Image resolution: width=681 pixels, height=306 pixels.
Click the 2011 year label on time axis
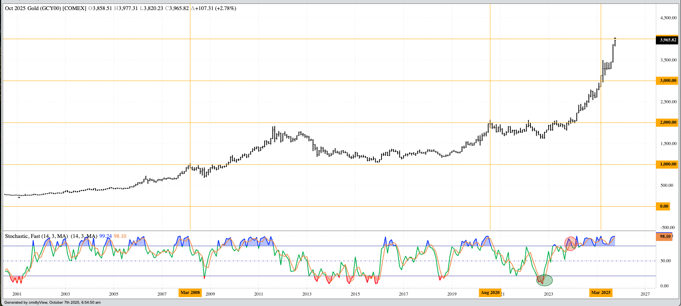(258, 294)
